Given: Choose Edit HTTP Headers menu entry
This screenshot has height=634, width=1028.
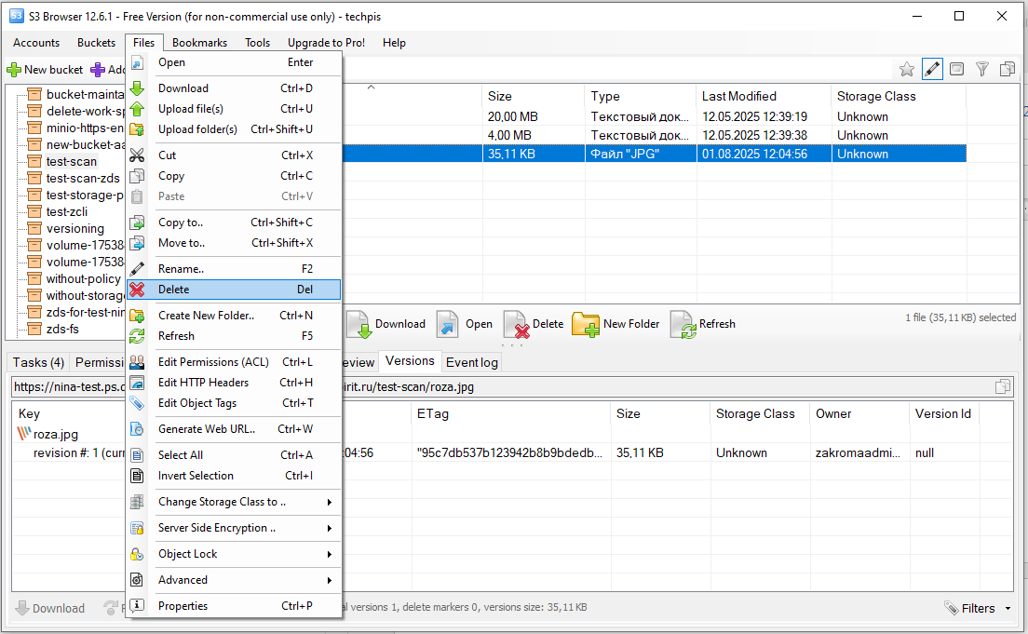Looking at the screenshot, I should coord(234,383).
